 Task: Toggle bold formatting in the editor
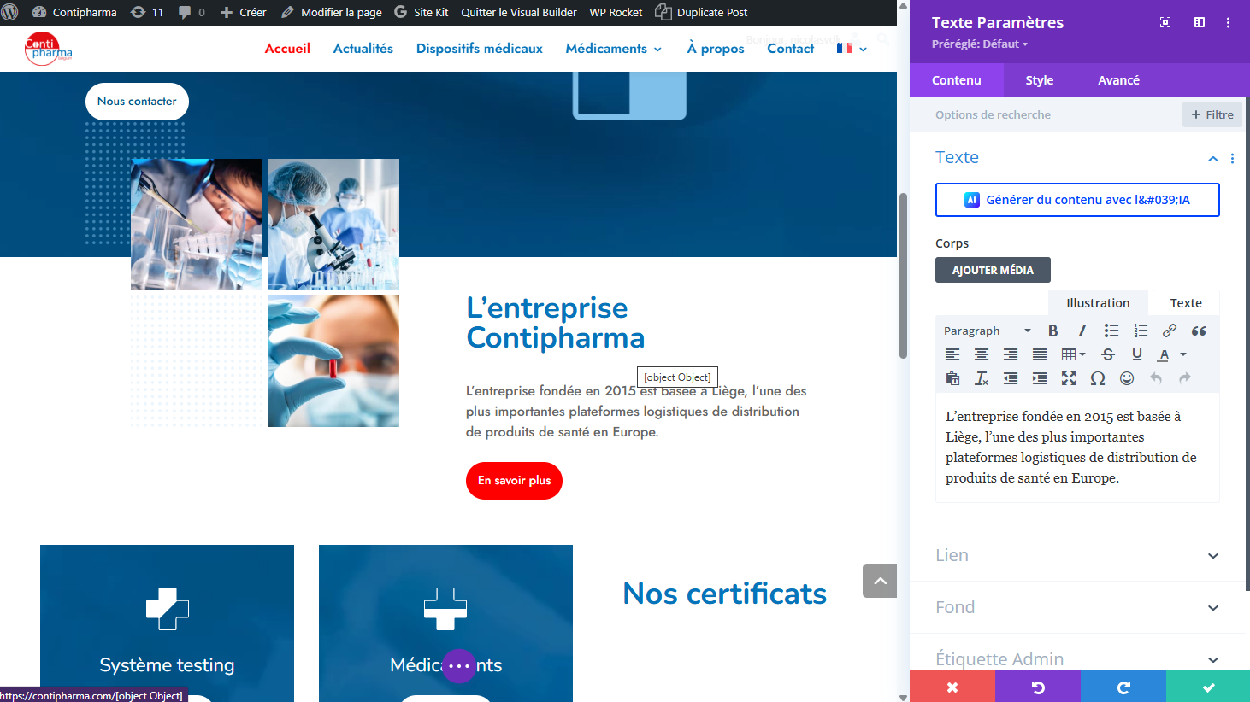pos(1052,331)
